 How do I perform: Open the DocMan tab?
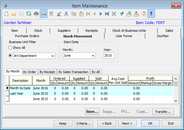pyautogui.click(x=163, y=36)
